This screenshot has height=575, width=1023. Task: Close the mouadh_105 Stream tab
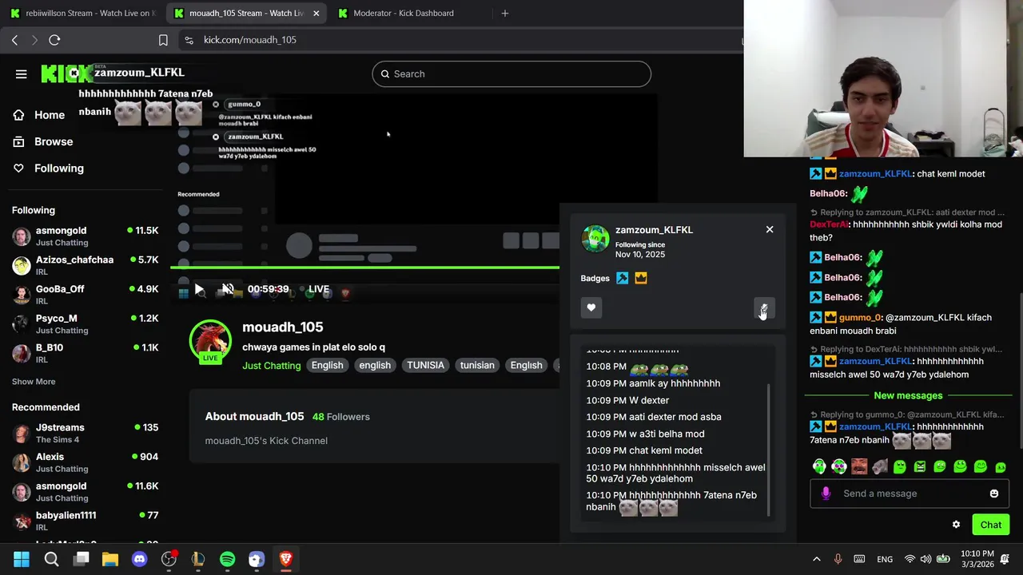316,13
